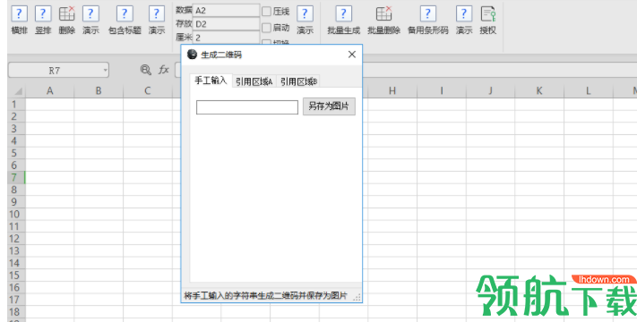Screen dimensions: 637x322
Task: Click the 数据 field containing A2
Action: (x=226, y=11)
